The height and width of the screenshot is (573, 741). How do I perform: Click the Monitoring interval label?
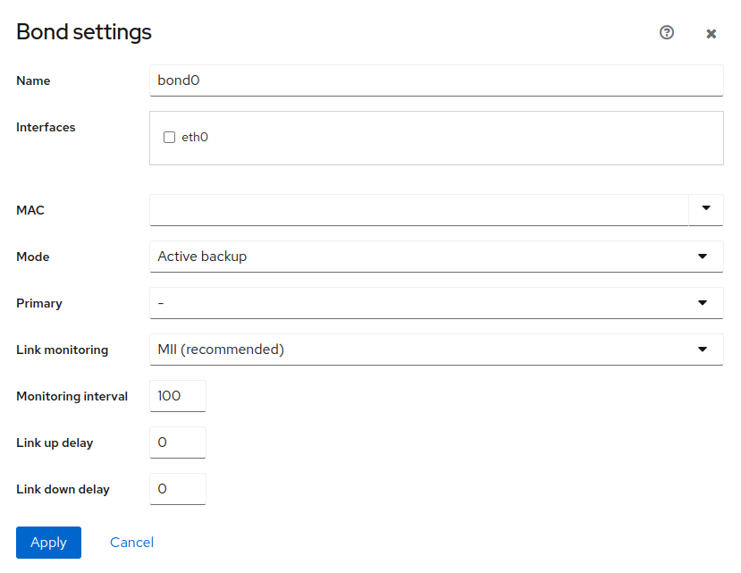pos(72,397)
